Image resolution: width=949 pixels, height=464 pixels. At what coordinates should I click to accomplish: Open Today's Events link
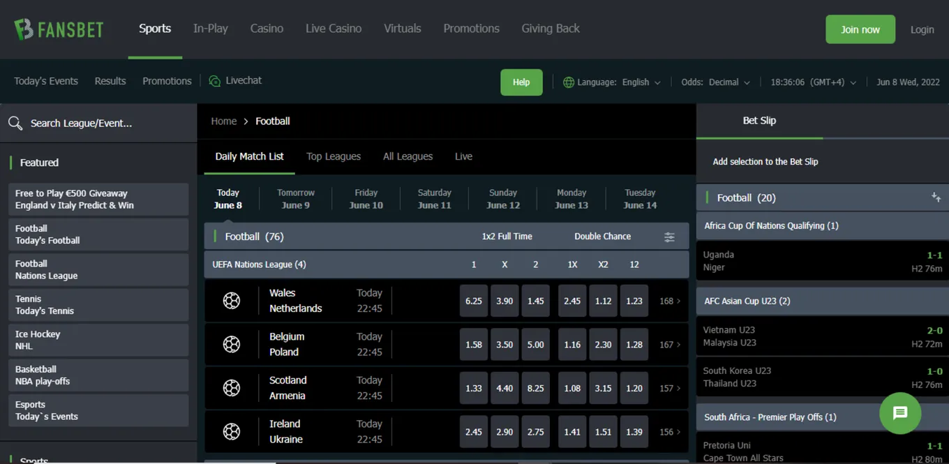click(46, 81)
